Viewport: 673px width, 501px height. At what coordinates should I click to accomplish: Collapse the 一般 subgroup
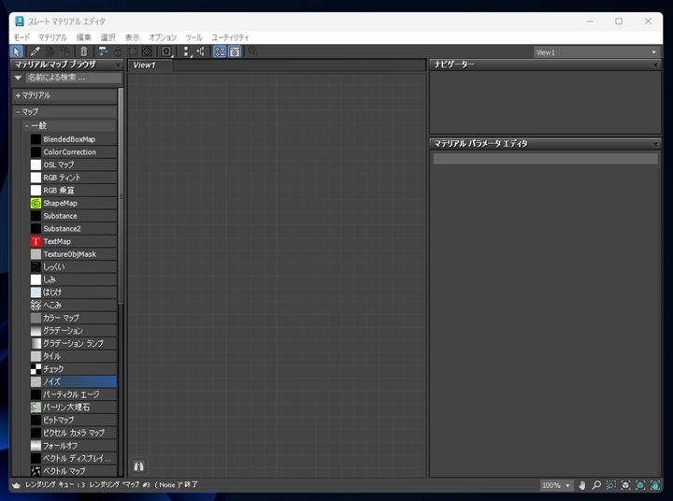(x=69, y=126)
